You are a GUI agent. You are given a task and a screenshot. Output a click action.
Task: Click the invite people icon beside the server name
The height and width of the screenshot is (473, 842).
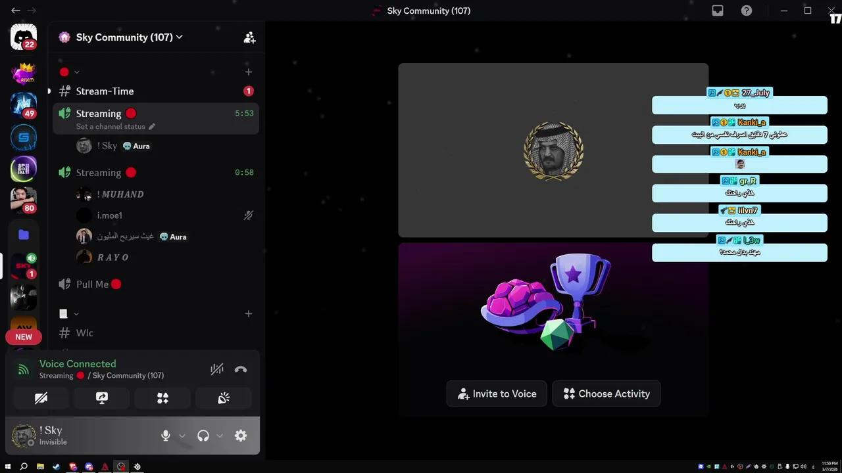point(249,37)
